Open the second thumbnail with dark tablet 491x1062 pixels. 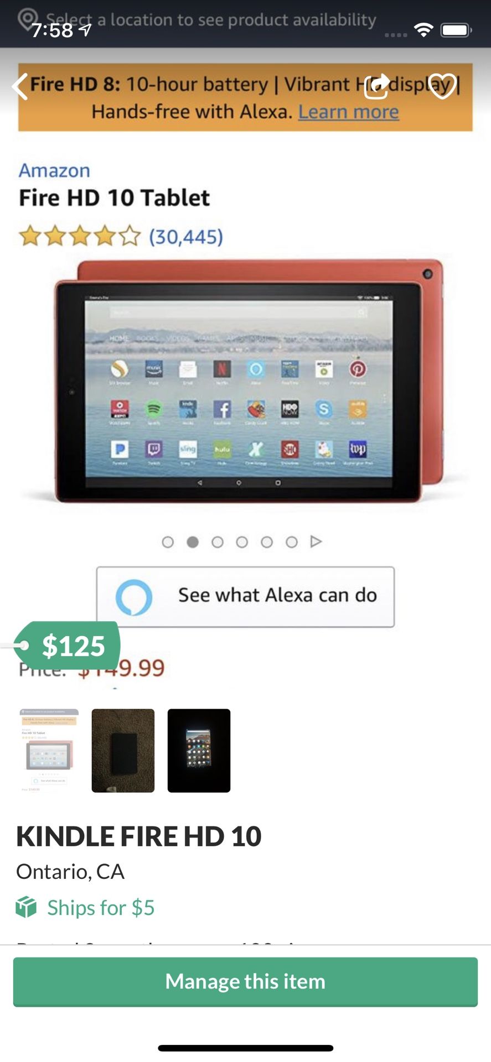click(123, 751)
